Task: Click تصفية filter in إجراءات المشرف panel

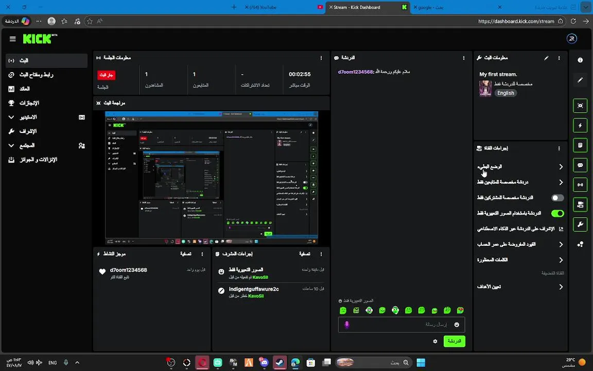Action: pos(304,254)
